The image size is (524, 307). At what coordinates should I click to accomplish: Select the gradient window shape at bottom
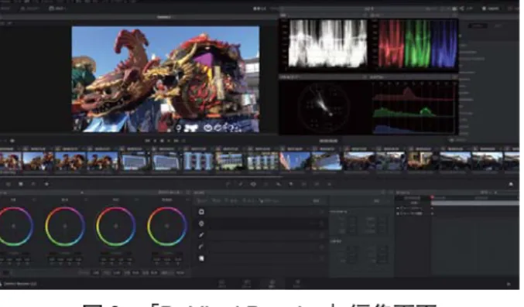(x=201, y=258)
